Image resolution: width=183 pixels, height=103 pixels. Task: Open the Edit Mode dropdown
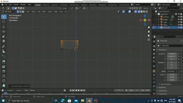[9, 12]
